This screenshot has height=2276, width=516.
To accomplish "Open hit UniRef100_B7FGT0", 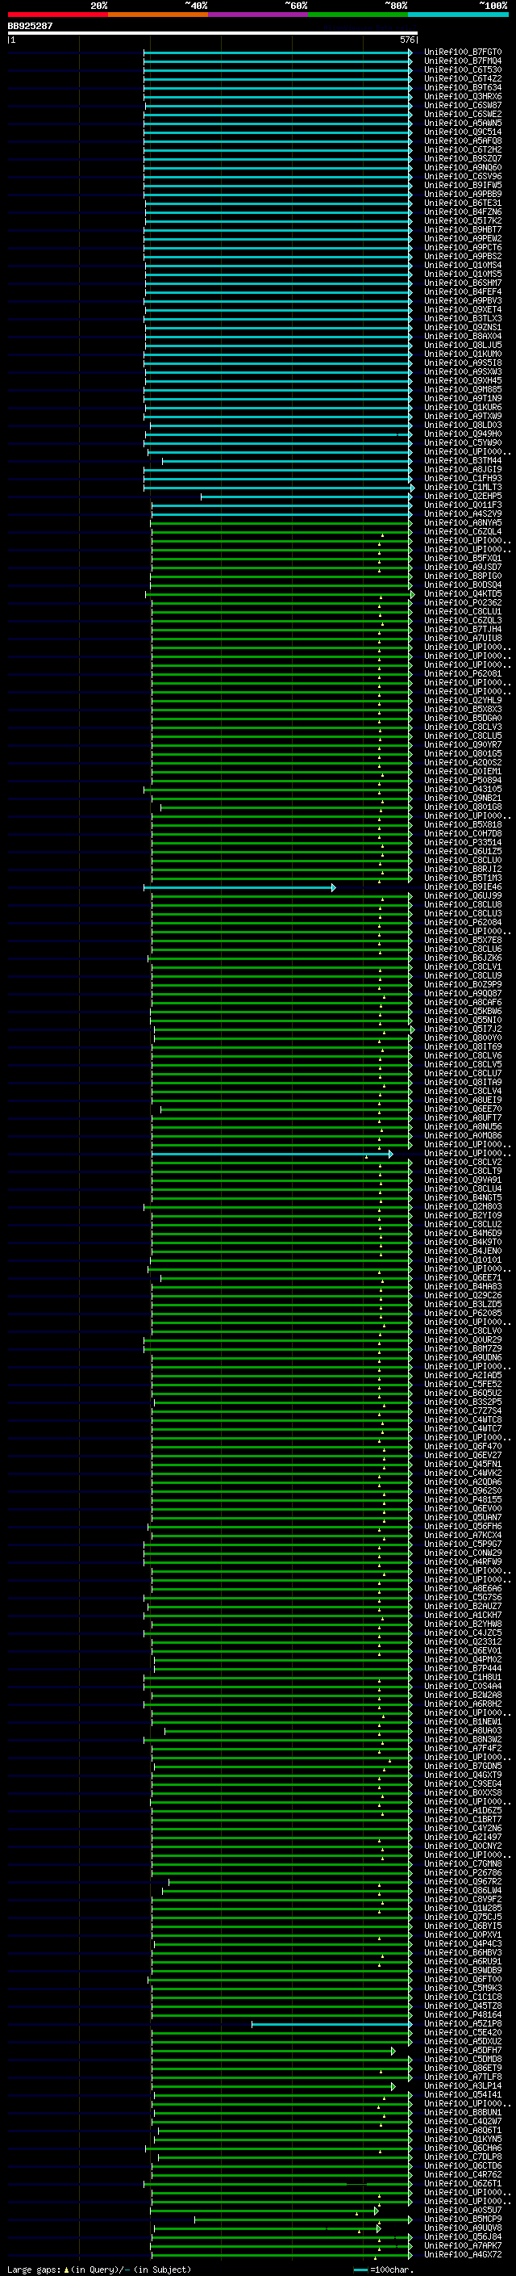I will coord(463,52).
